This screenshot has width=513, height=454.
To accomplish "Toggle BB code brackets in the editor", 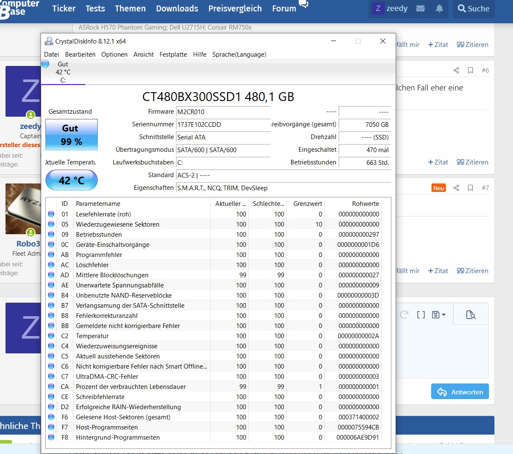I will coord(421,315).
